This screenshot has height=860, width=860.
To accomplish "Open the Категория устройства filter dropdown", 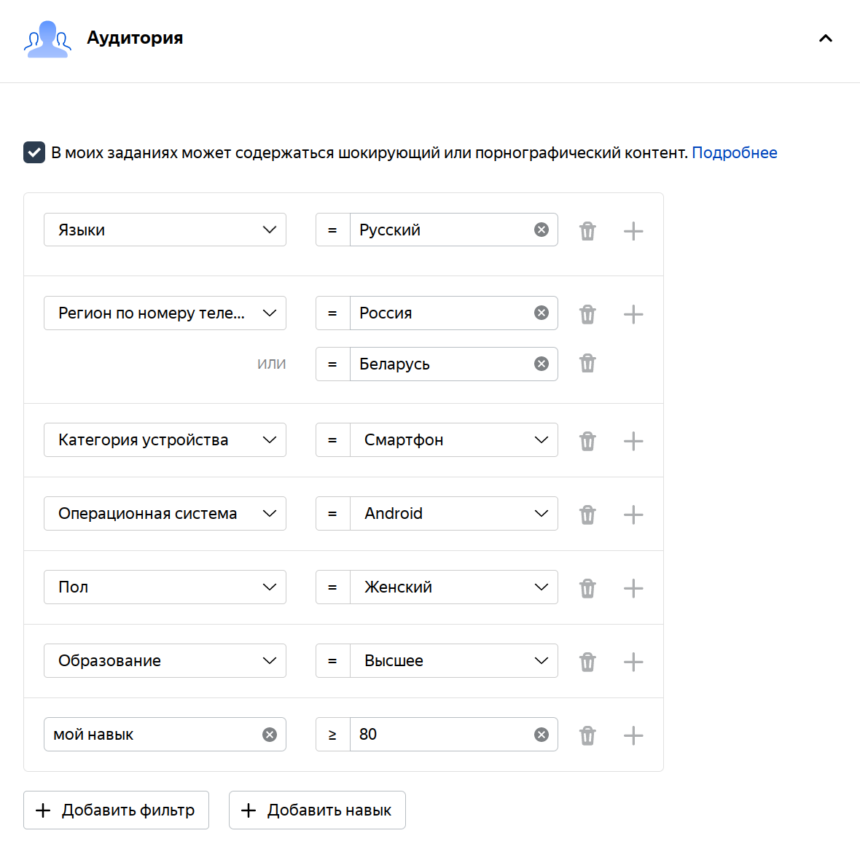I will click(165, 440).
